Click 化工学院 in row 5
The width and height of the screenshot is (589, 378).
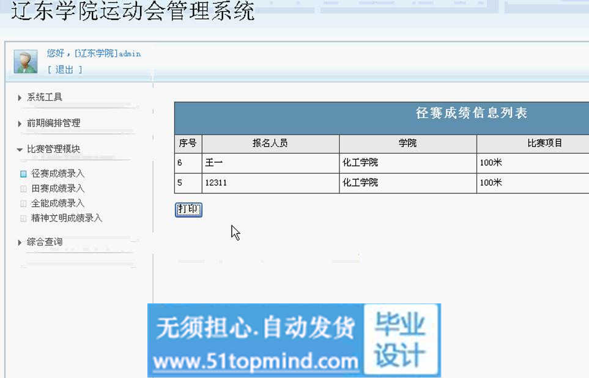(x=360, y=183)
